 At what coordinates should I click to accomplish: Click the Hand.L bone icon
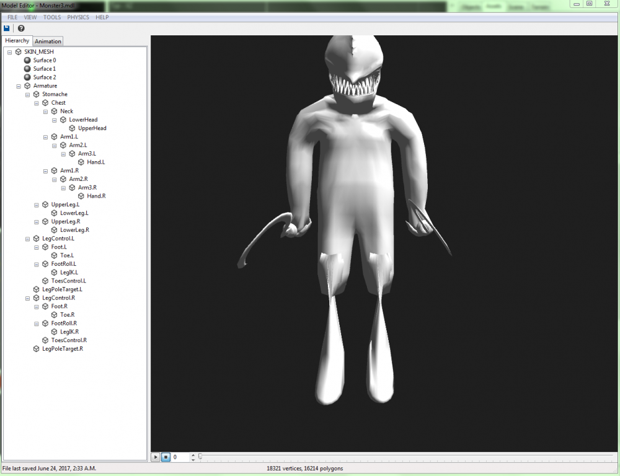point(80,162)
